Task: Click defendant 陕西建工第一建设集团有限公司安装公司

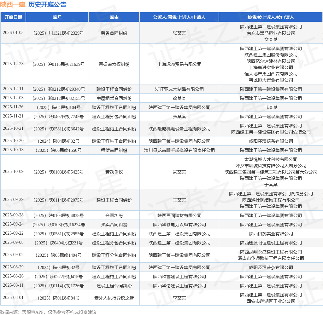Action: (271, 132)
